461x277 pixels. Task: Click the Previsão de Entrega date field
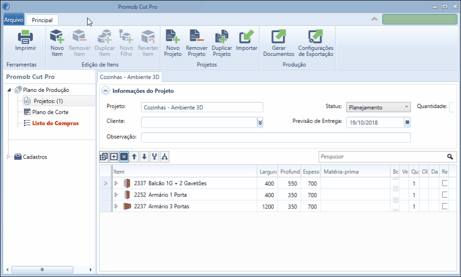click(x=375, y=122)
